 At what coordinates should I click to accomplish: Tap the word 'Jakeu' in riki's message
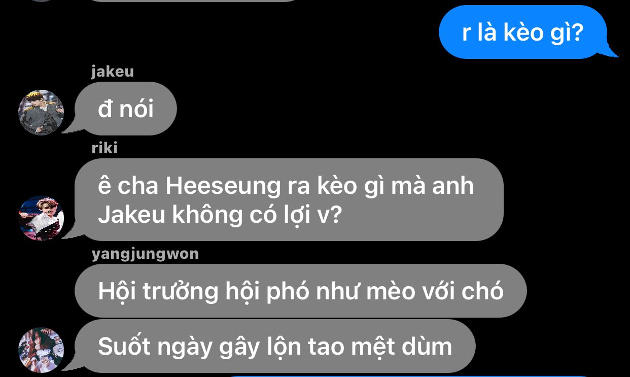pos(131,215)
